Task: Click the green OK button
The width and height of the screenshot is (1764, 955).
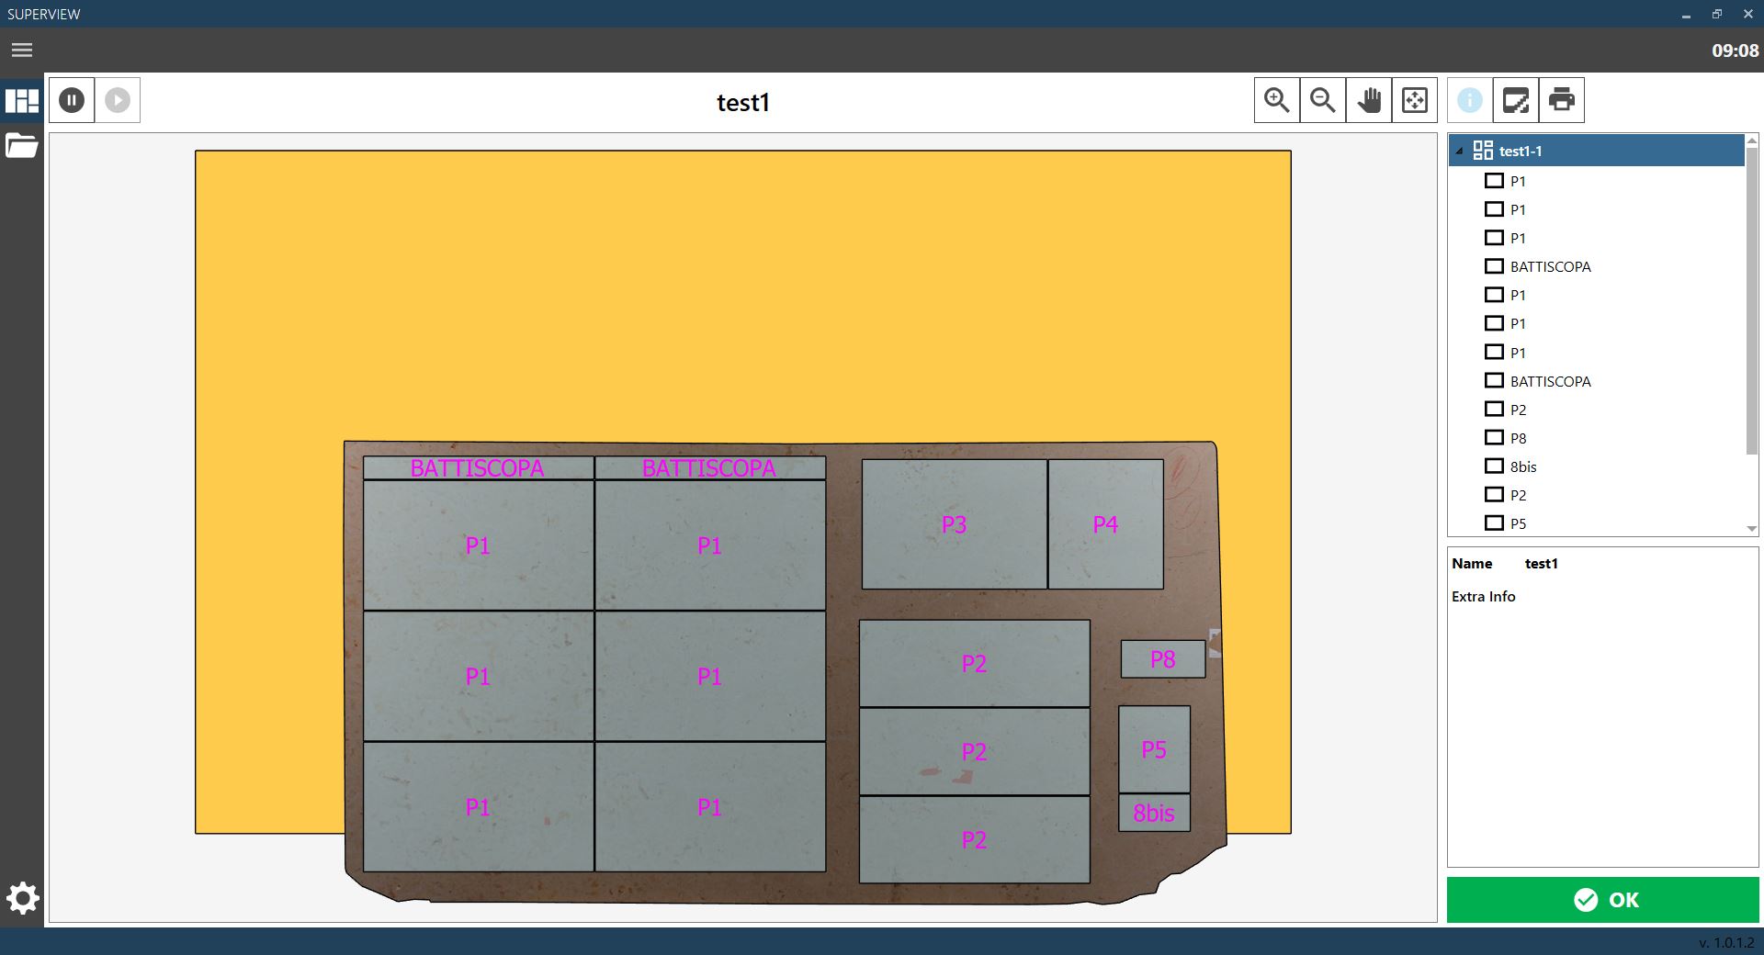Action: [1602, 900]
